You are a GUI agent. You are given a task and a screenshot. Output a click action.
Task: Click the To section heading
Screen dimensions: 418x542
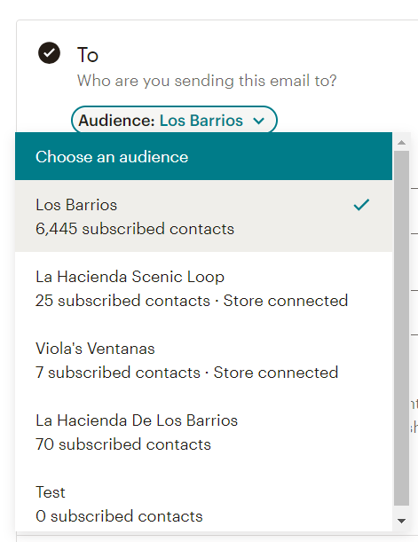tap(88, 55)
